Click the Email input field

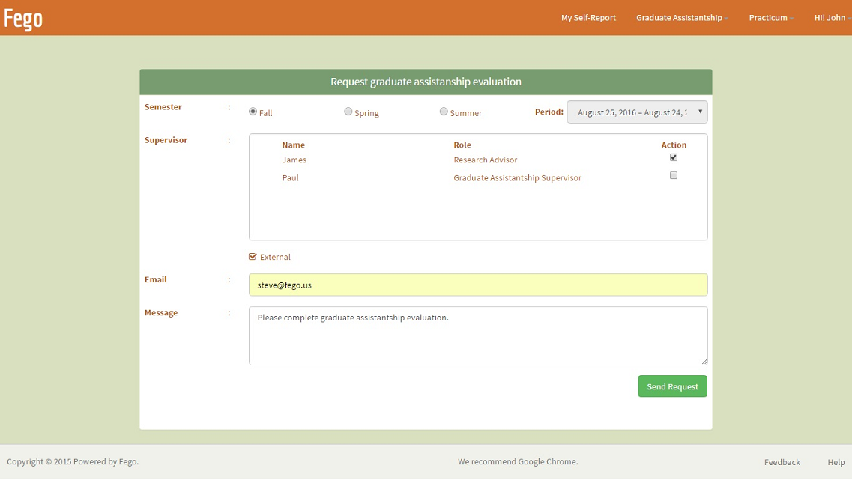pyautogui.click(x=477, y=285)
